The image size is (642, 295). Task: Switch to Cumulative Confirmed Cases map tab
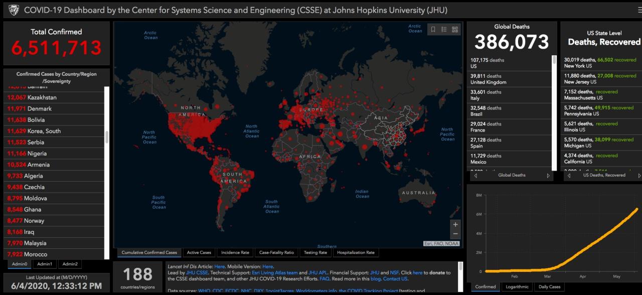coord(149,252)
